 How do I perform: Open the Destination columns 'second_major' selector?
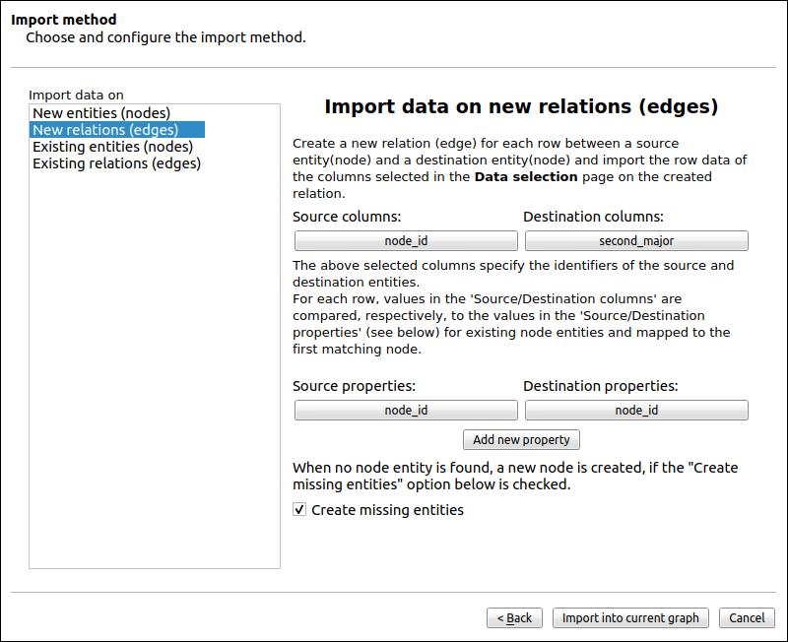636,241
